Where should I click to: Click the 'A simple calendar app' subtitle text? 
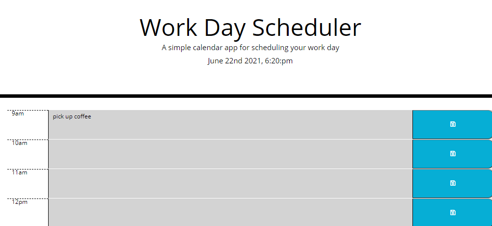pos(250,48)
